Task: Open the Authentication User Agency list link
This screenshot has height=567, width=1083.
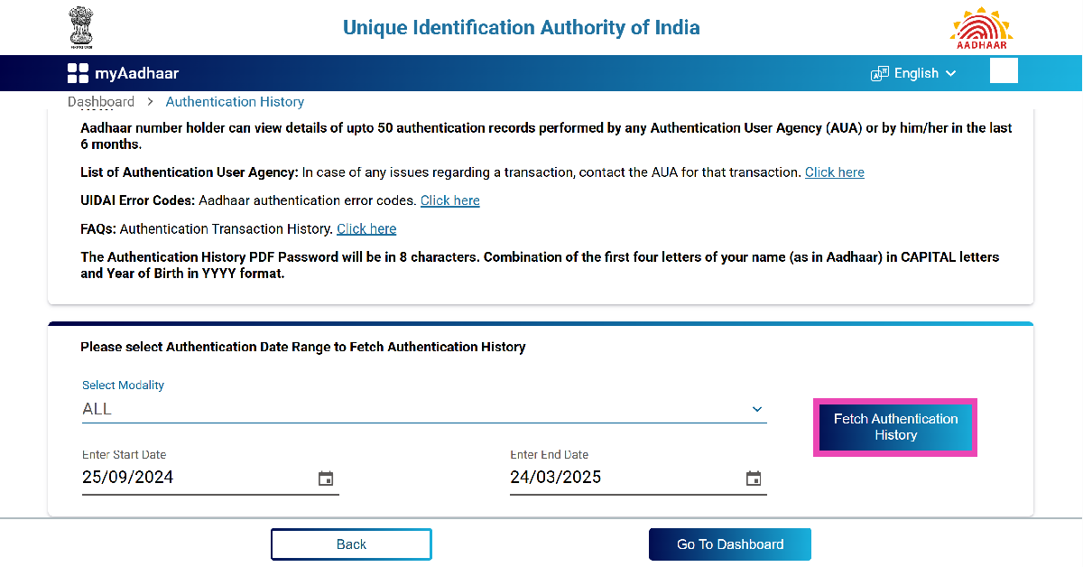Action: pyautogui.click(x=834, y=172)
